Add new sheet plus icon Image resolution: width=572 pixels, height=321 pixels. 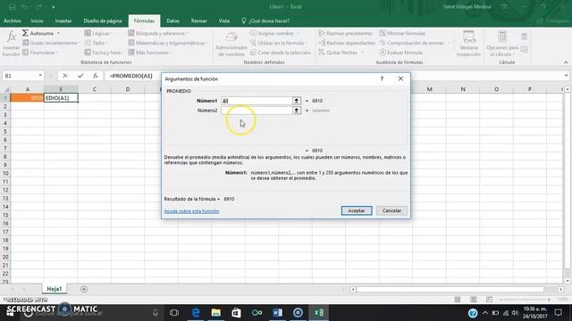[x=84, y=289]
